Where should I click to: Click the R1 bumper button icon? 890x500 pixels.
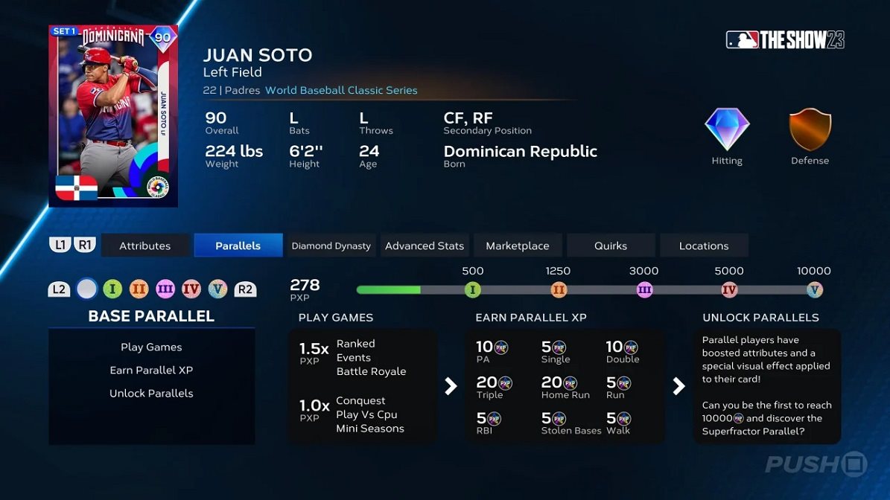click(85, 245)
